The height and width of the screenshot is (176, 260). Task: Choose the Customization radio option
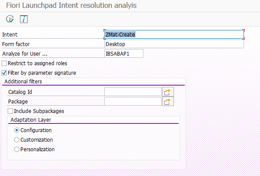pyautogui.click(x=17, y=140)
